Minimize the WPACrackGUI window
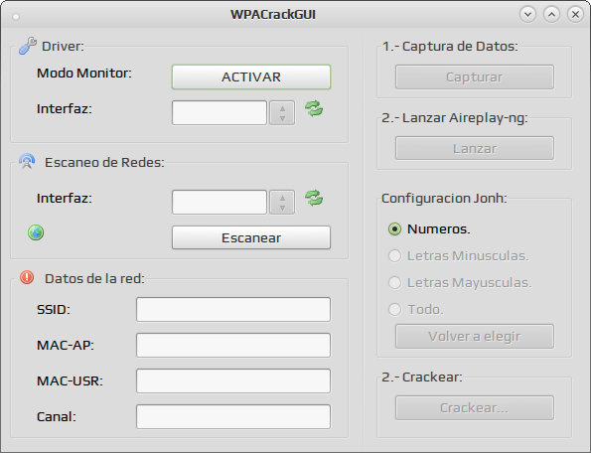Screen dimensions: 591x453 pyautogui.click(x=527, y=14)
